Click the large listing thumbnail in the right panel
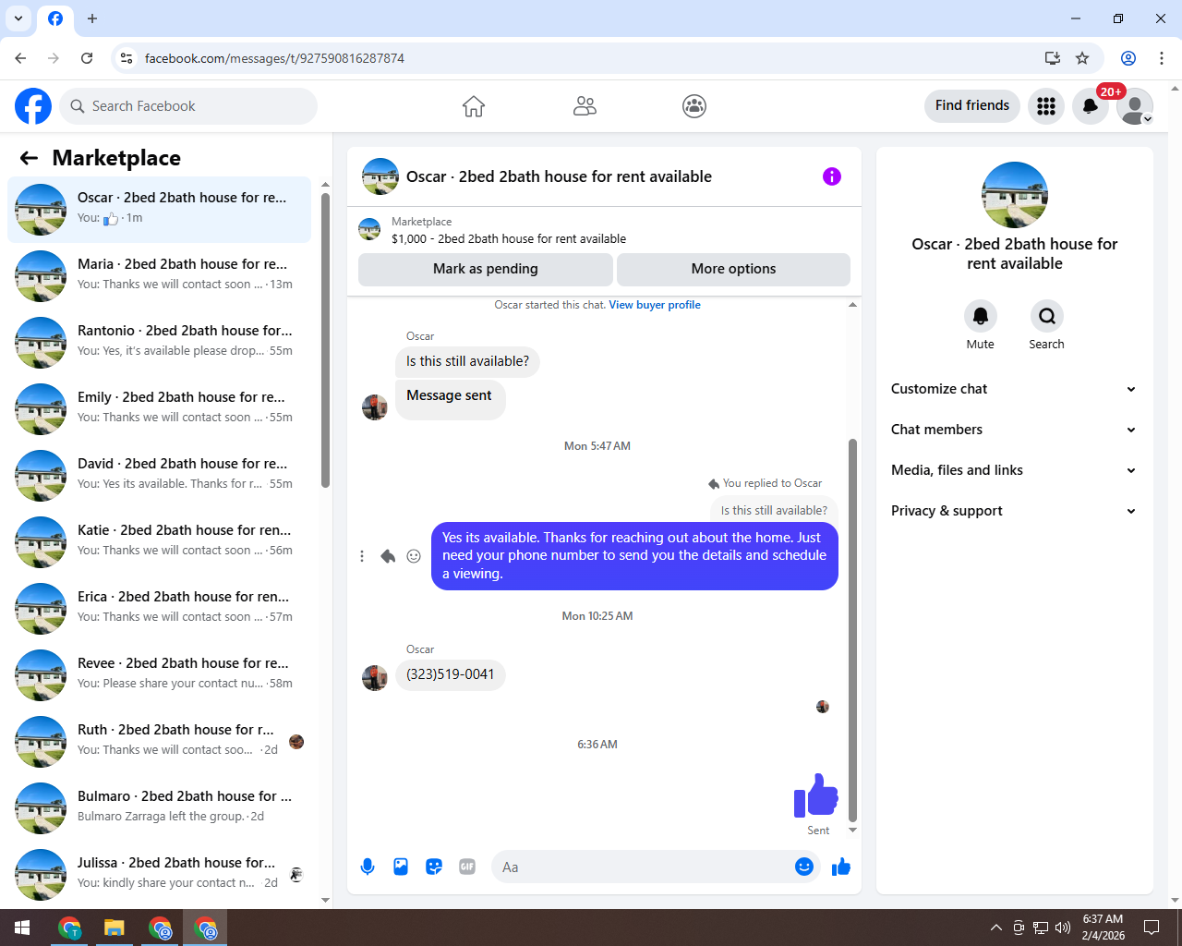 [x=1015, y=195]
